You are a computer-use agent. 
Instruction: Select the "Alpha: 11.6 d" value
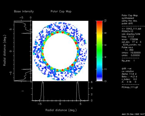[x=129, y=74]
